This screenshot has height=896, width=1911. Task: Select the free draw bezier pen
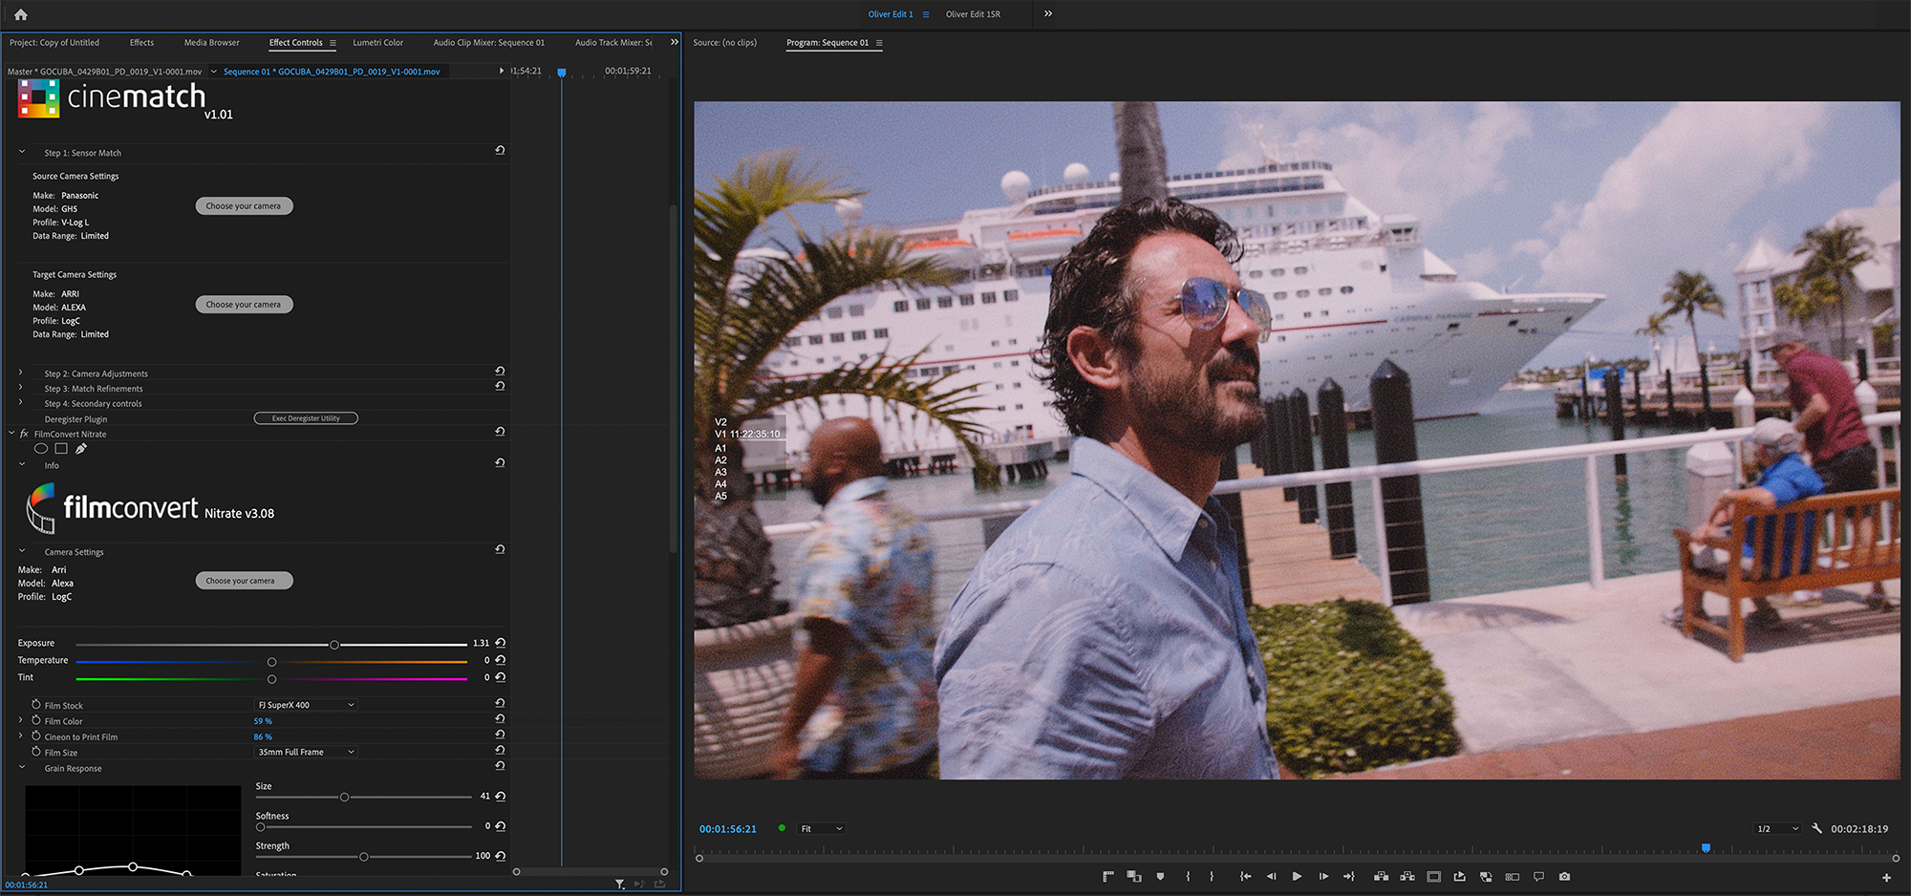pos(81,448)
